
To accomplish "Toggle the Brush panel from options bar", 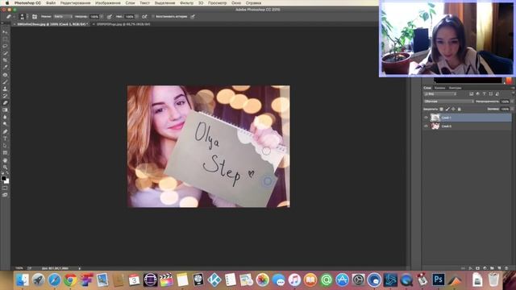I will pos(35,16).
